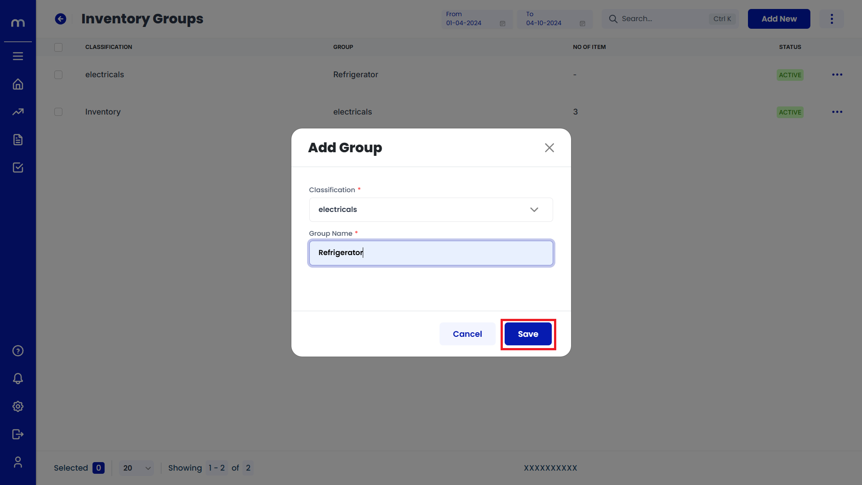
Task: Check the Inventory classification row checkbox
Action: 58,112
